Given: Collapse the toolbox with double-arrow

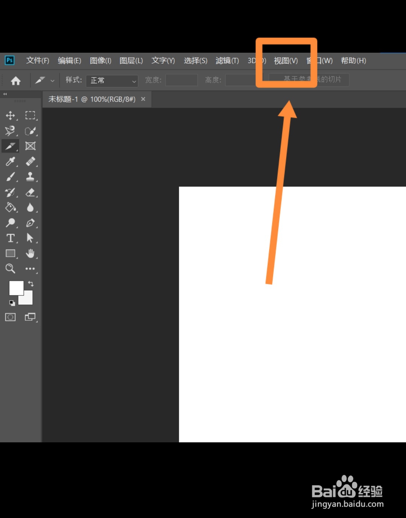Looking at the screenshot, I should point(5,94).
